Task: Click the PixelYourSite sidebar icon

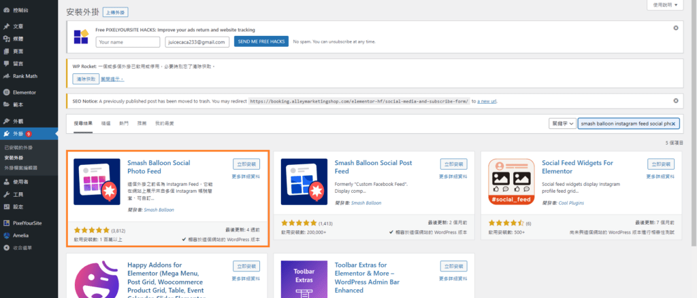Action: [x=6, y=223]
